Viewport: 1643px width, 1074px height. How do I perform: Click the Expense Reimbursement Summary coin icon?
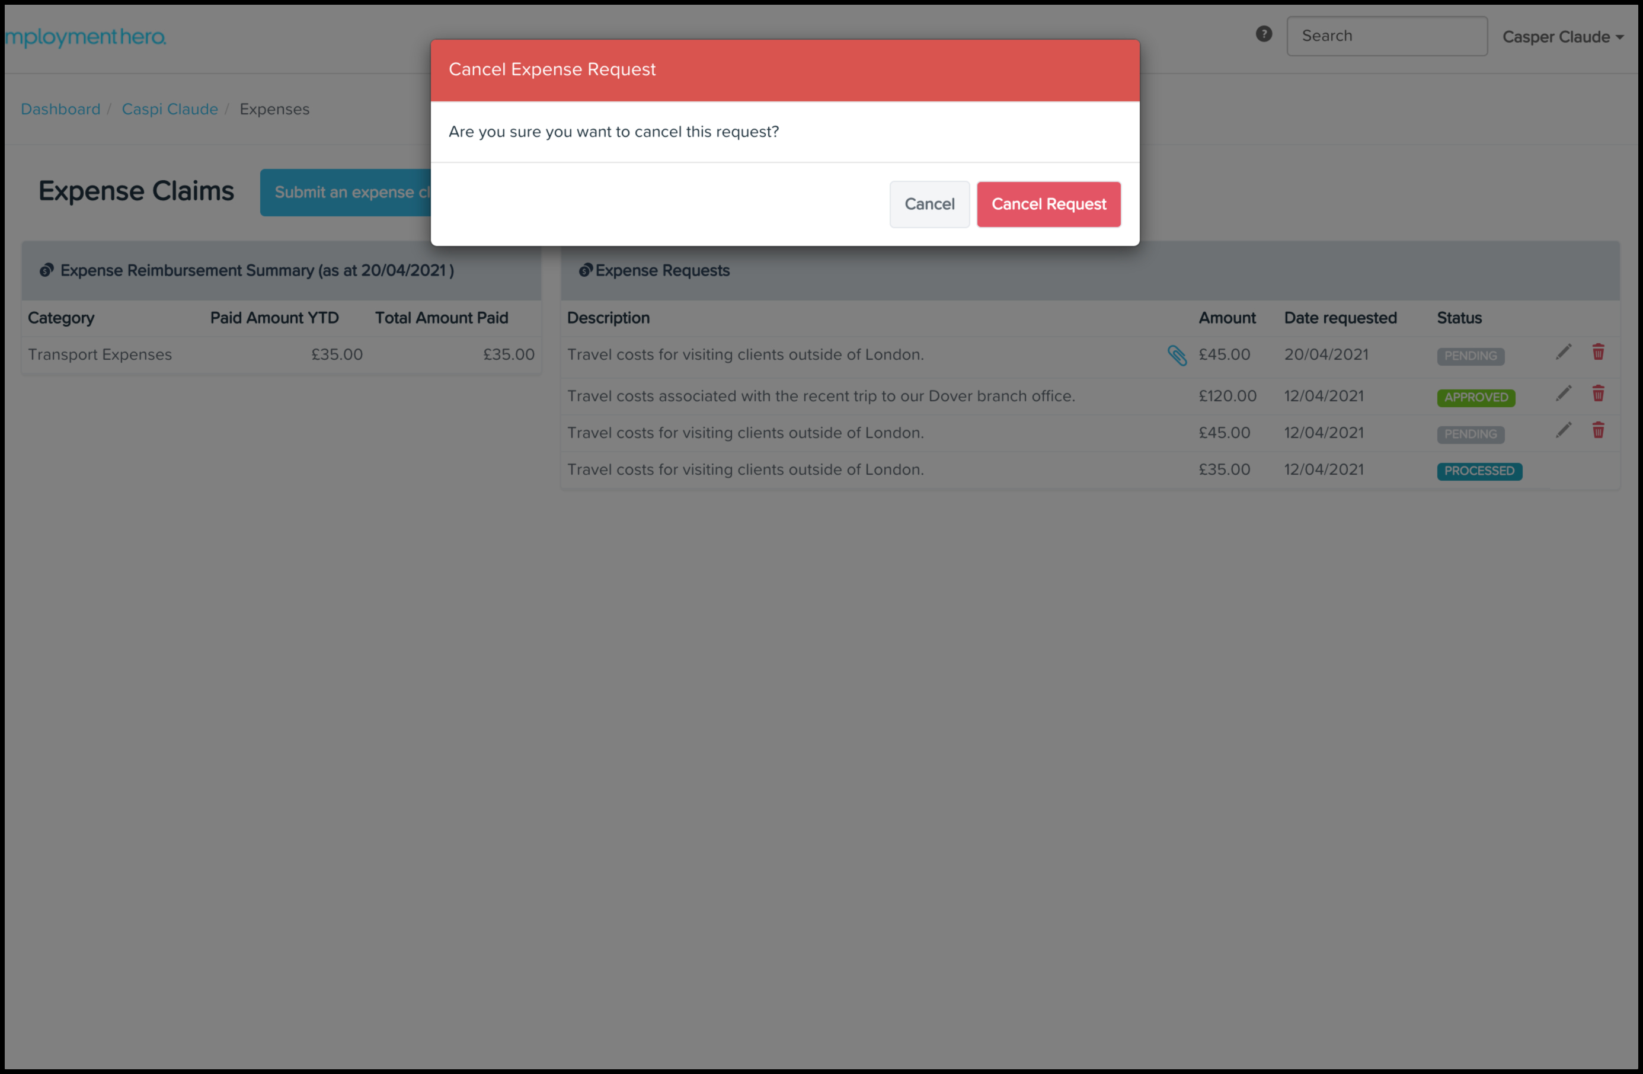[46, 270]
